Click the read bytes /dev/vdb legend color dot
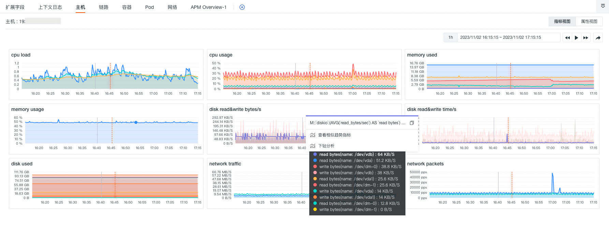Screen dimensions: 609x245 tap(315, 154)
